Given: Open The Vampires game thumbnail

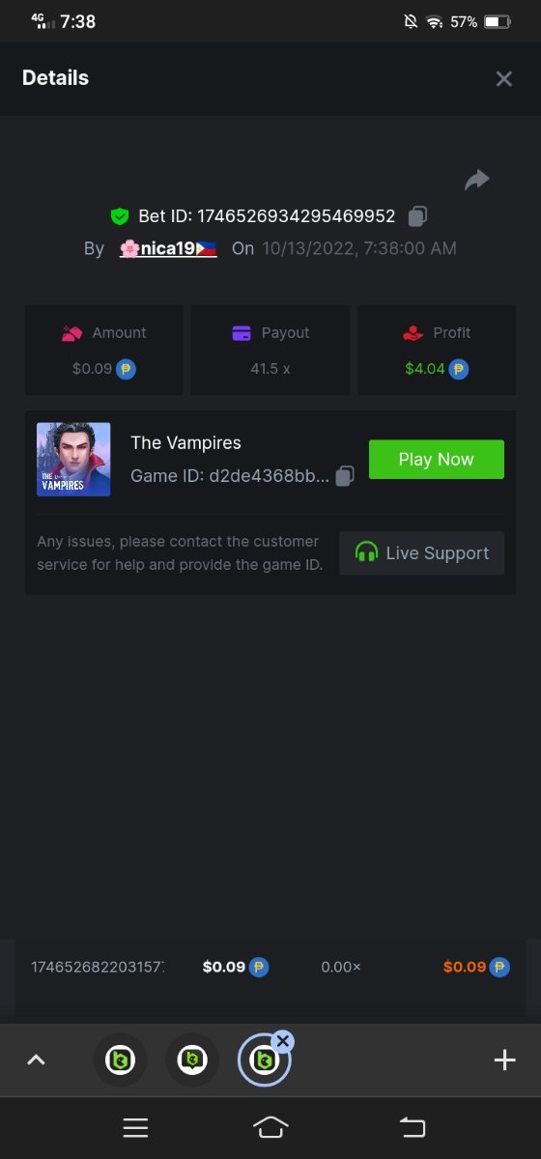Looking at the screenshot, I should click(73, 460).
